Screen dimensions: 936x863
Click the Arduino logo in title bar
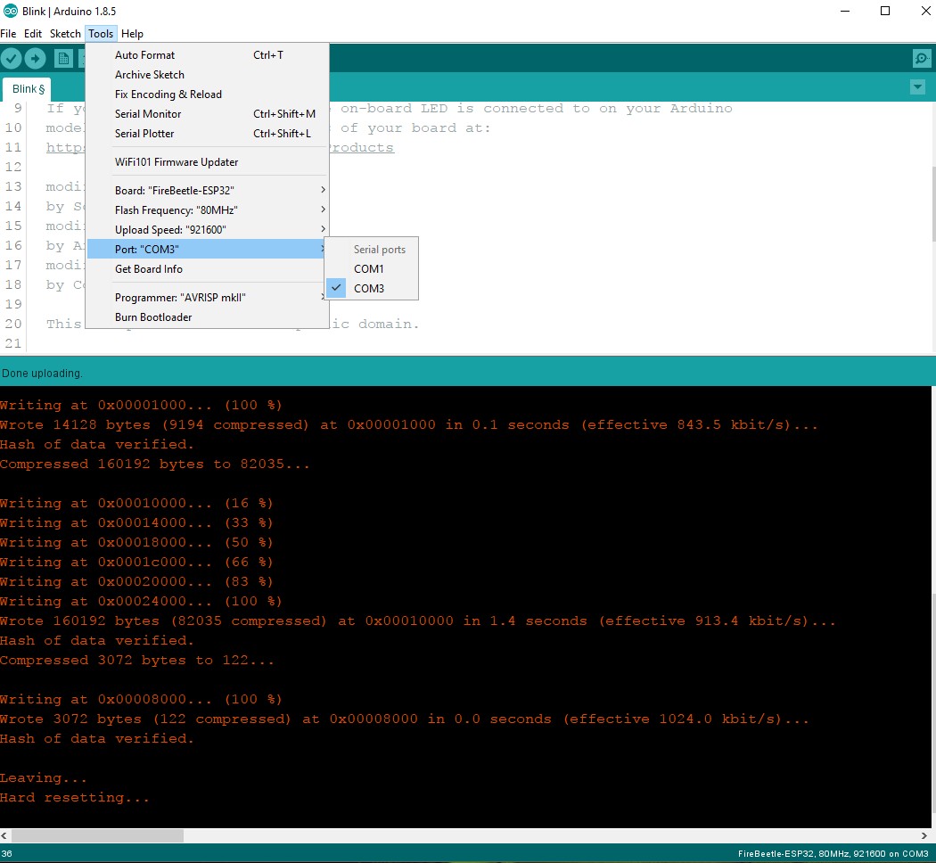[11, 11]
